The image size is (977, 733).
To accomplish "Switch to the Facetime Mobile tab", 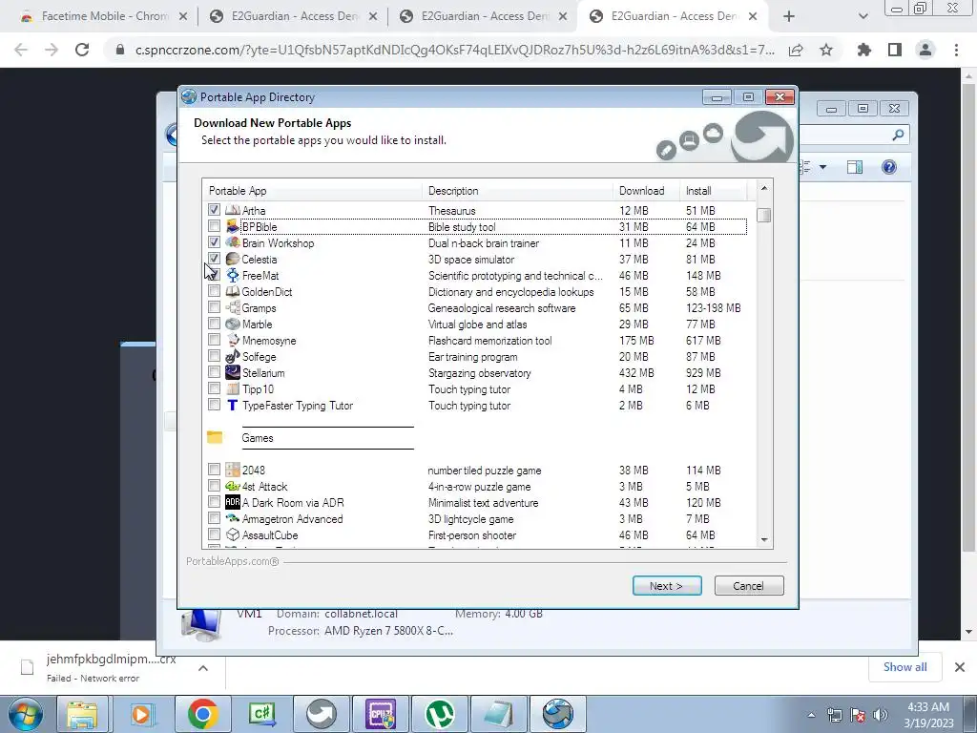I will coord(103,16).
